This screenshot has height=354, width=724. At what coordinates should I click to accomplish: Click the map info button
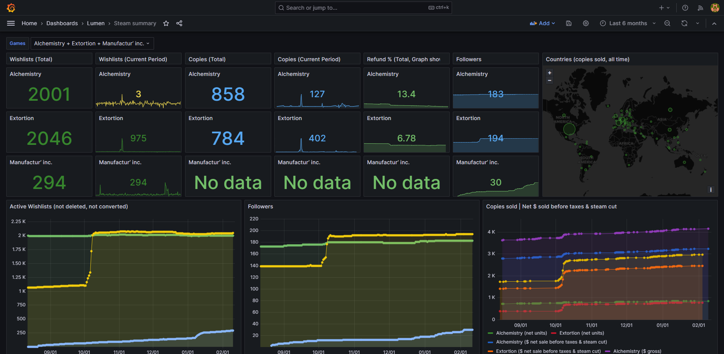711,189
